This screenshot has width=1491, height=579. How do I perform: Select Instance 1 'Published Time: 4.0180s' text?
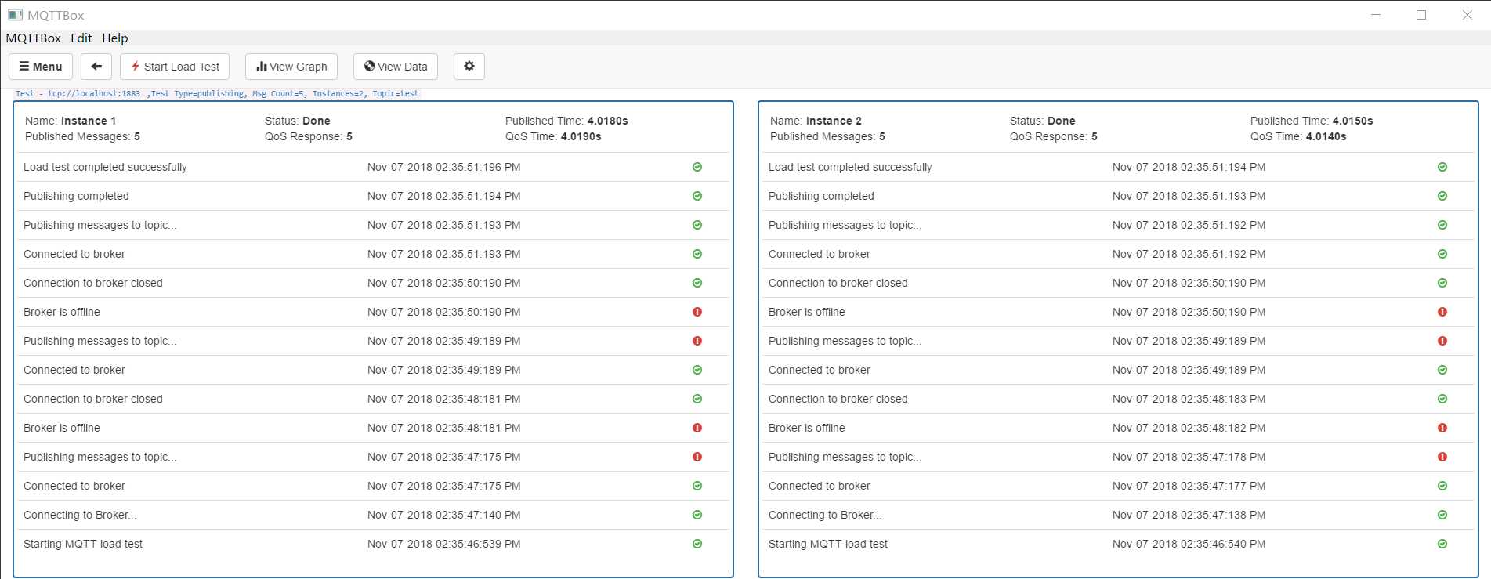tap(566, 121)
